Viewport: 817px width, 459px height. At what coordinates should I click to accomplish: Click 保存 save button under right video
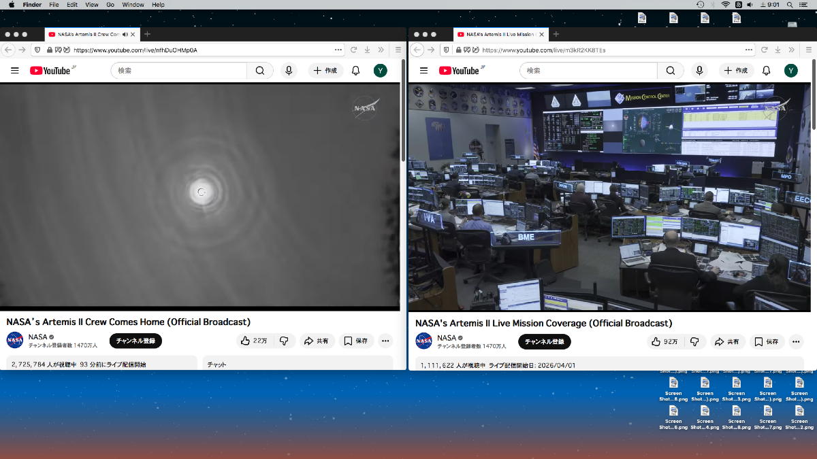coord(767,341)
